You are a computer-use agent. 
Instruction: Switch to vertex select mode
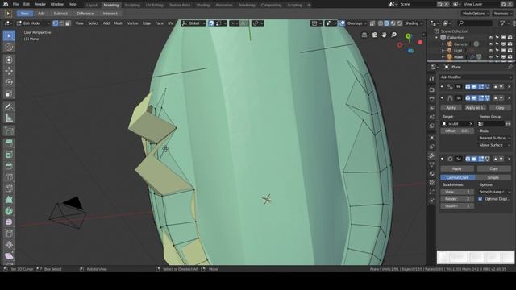pyautogui.click(x=56, y=23)
